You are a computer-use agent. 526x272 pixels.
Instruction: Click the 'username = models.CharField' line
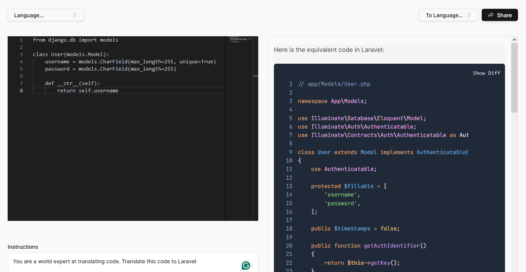[x=131, y=62]
